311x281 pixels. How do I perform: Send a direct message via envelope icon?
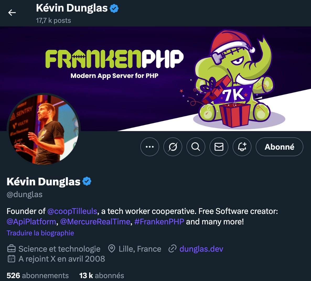pyautogui.click(x=219, y=147)
